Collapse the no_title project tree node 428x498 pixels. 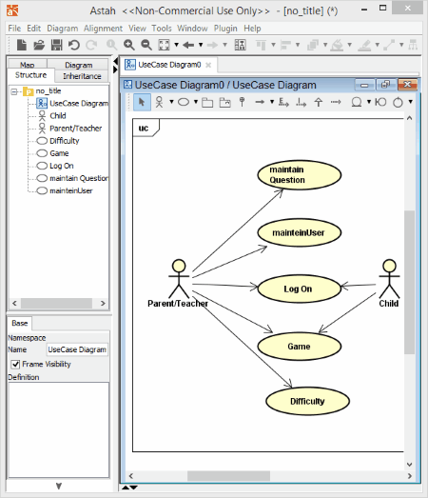[x=14, y=91]
